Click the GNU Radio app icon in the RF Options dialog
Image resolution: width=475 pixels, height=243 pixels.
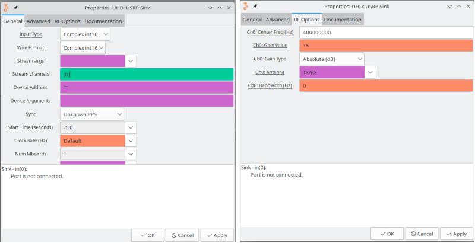pos(246,7)
